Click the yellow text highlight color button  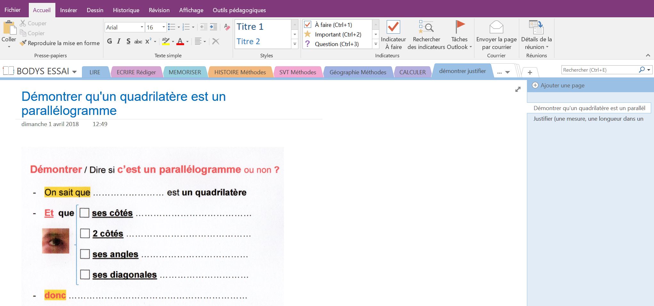pos(166,41)
